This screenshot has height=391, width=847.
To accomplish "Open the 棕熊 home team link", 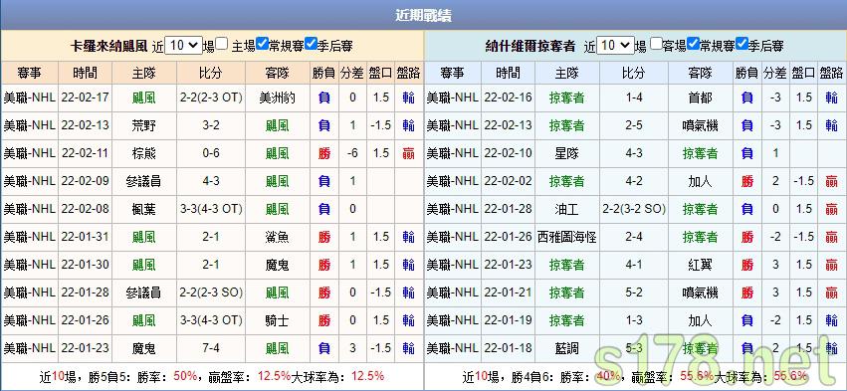I will click(143, 153).
